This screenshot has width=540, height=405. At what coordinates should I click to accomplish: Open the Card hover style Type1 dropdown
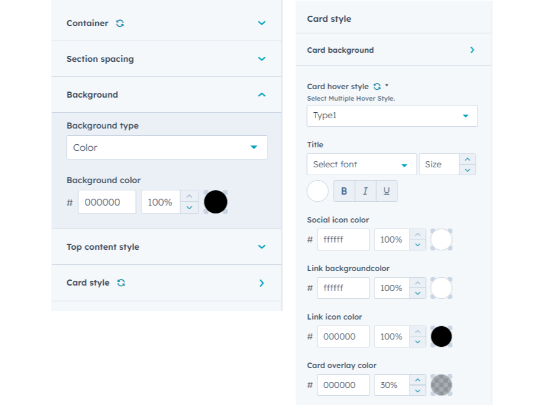[x=392, y=116]
